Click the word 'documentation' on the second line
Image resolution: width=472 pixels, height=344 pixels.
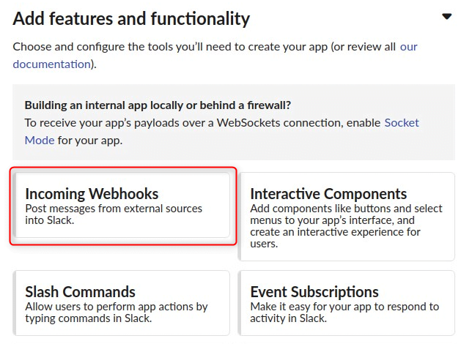click(x=52, y=64)
